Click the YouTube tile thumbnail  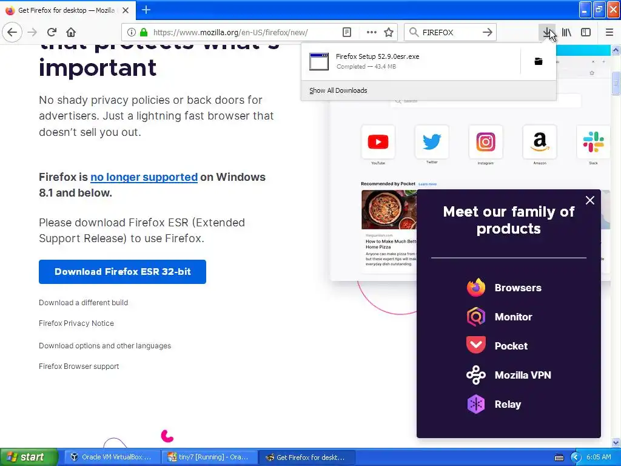pos(378,142)
